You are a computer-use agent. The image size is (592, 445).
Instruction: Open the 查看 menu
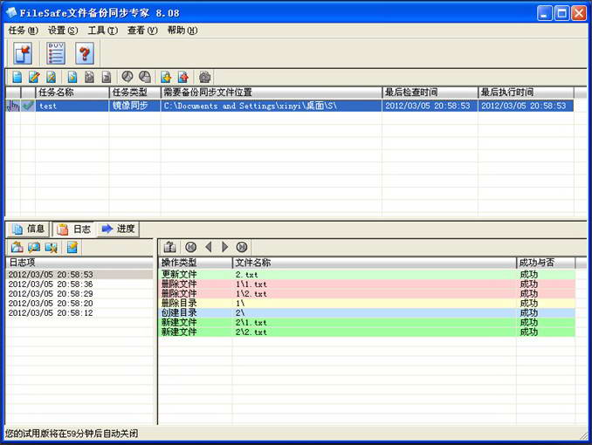(x=142, y=31)
